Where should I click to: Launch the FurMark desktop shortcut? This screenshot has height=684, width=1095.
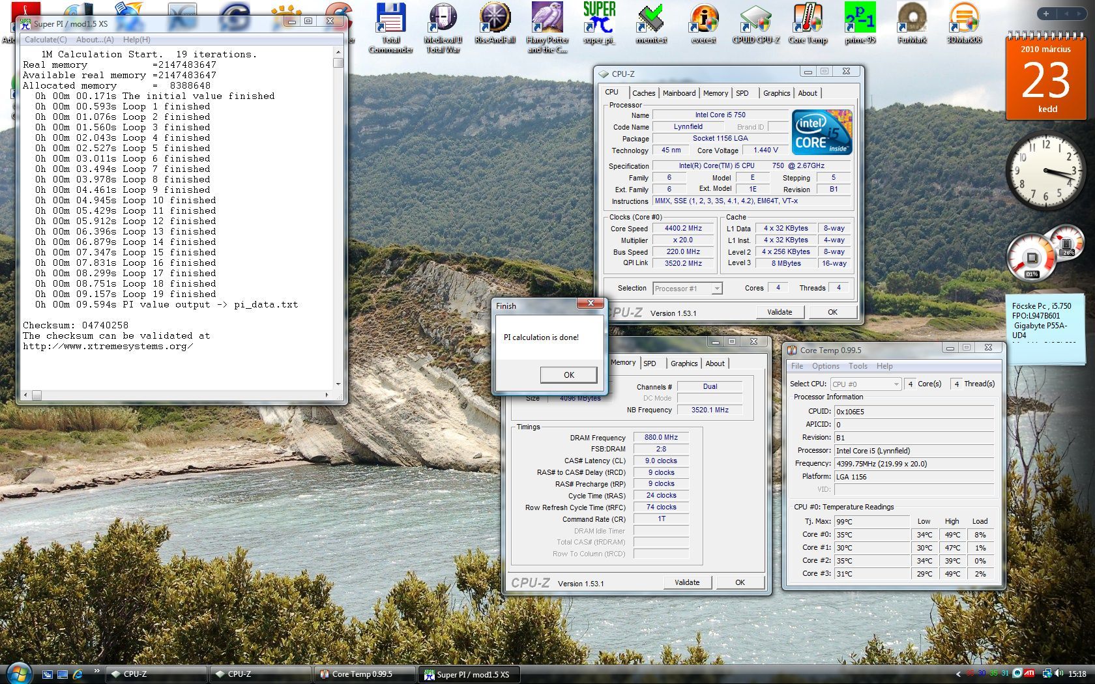pos(912,23)
